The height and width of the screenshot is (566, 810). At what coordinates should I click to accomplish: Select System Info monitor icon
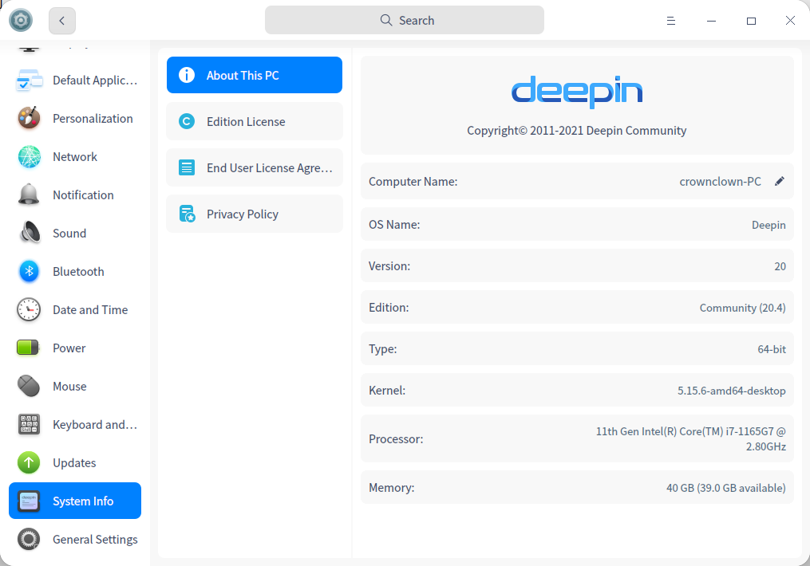point(29,501)
